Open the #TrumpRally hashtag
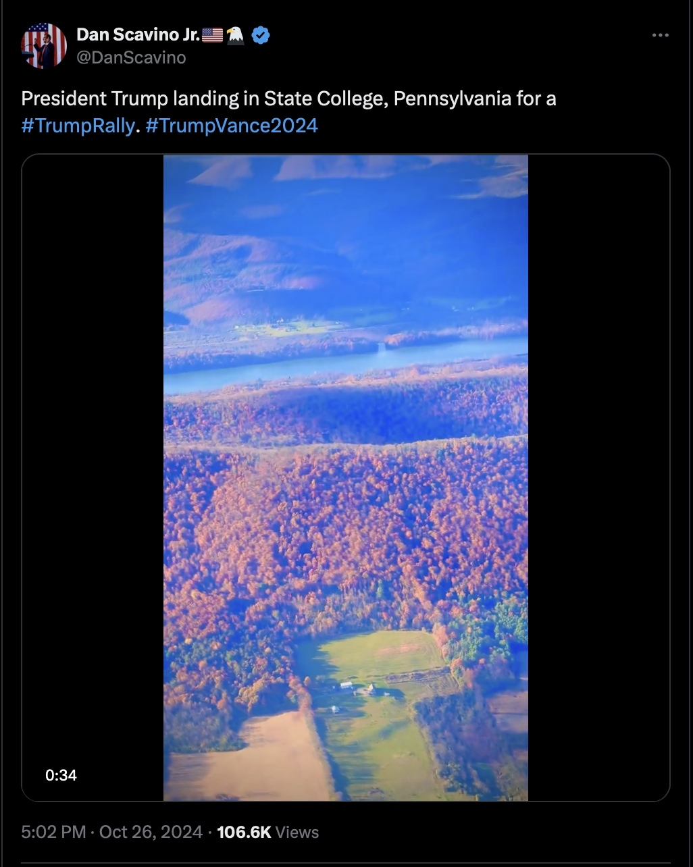 pyautogui.click(x=78, y=126)
